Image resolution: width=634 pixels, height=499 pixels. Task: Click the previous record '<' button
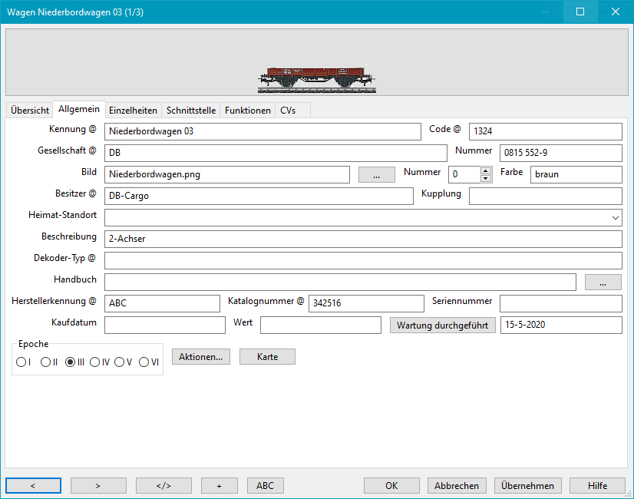tap(33, 485)
